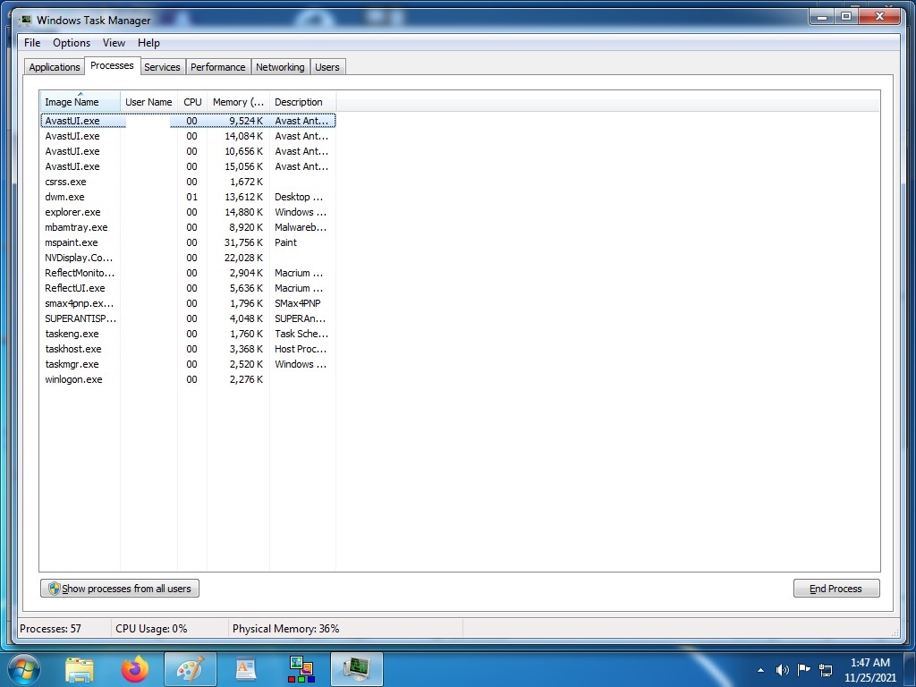This screenshot has width=916, height=687.
Task: Select the winlogon.exe process
Action: [x=188, y=379]
